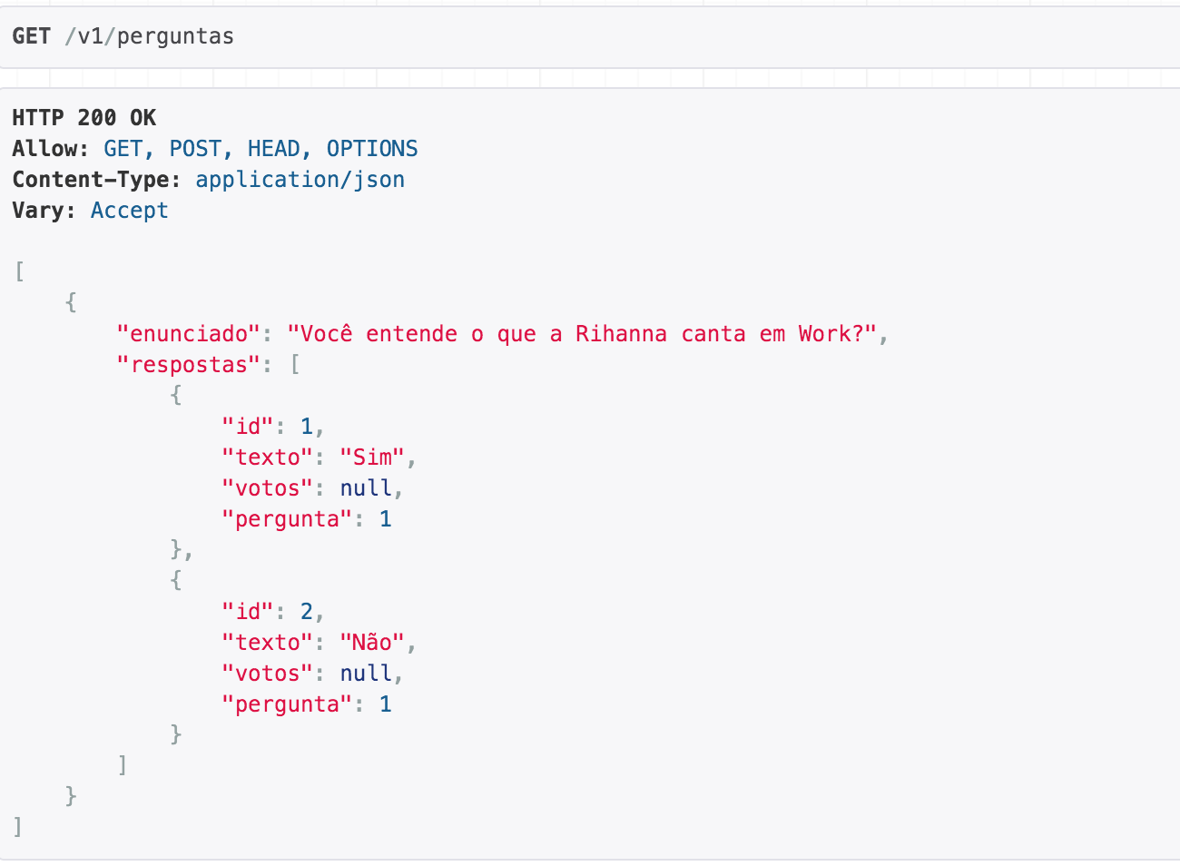
Task: Click the Accept header value
Action: (x=130, y=211)
